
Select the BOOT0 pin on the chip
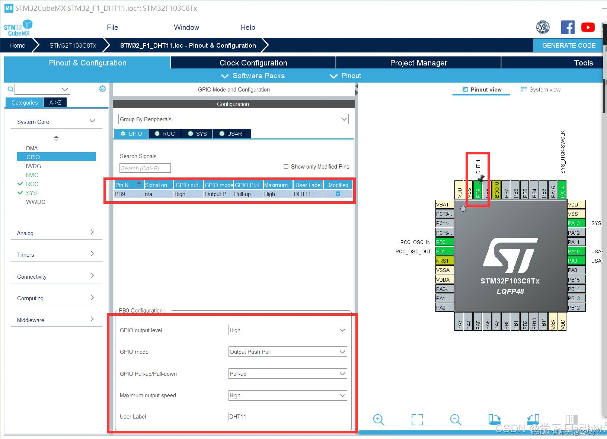(x=496, y=190)
